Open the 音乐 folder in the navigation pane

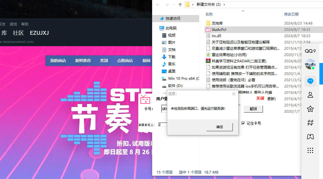(172, 64)
